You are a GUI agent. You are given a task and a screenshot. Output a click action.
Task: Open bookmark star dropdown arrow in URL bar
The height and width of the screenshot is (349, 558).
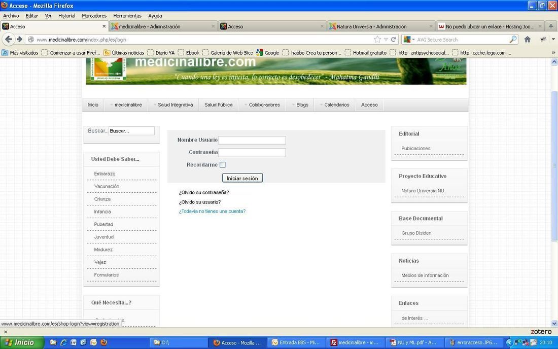click(386, 40)
